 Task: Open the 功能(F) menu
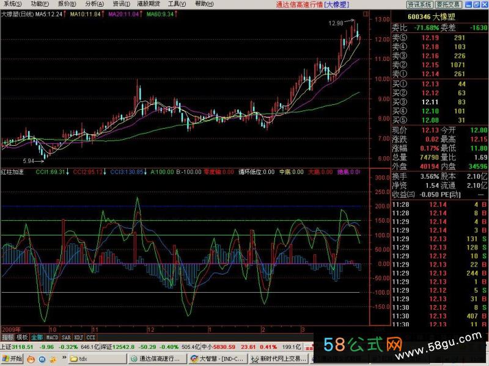[40, 4]
